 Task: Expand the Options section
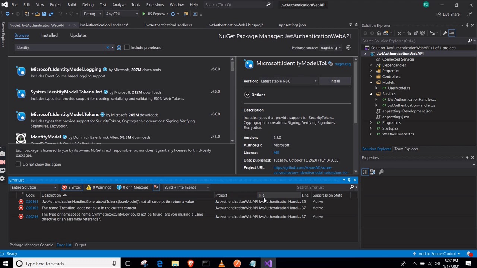point(247,95)
